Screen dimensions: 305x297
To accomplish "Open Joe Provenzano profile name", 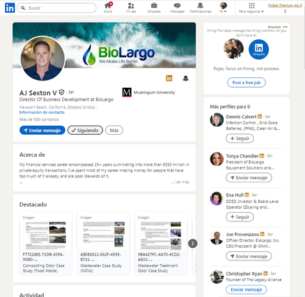I will (243, 234).
